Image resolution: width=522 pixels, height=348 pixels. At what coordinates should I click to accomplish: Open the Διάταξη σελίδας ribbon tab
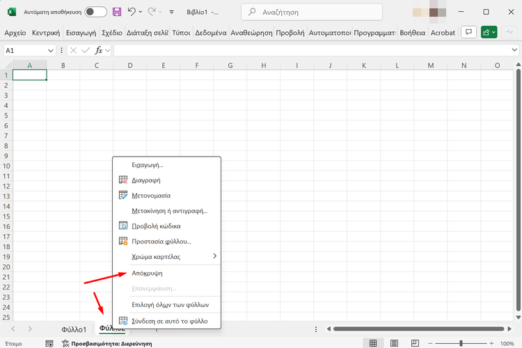pyautogui.click(x=148, y=33)
